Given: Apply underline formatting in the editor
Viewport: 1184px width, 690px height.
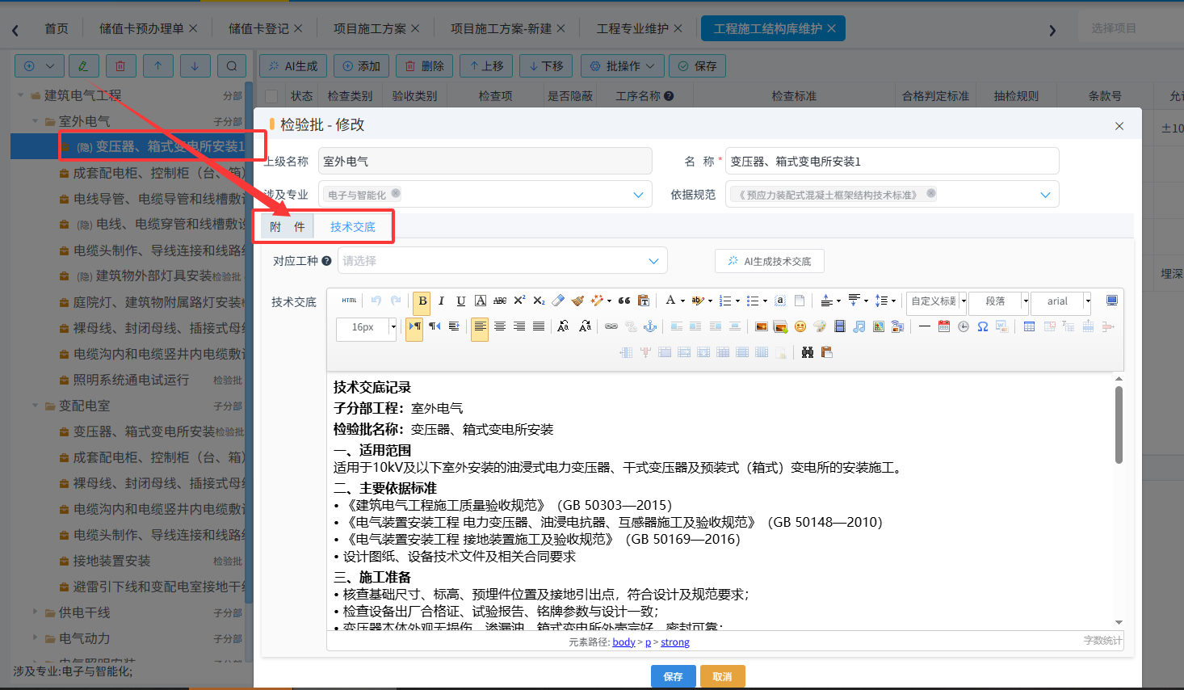Looking at the screenshot, I should (x=461, y=301).
